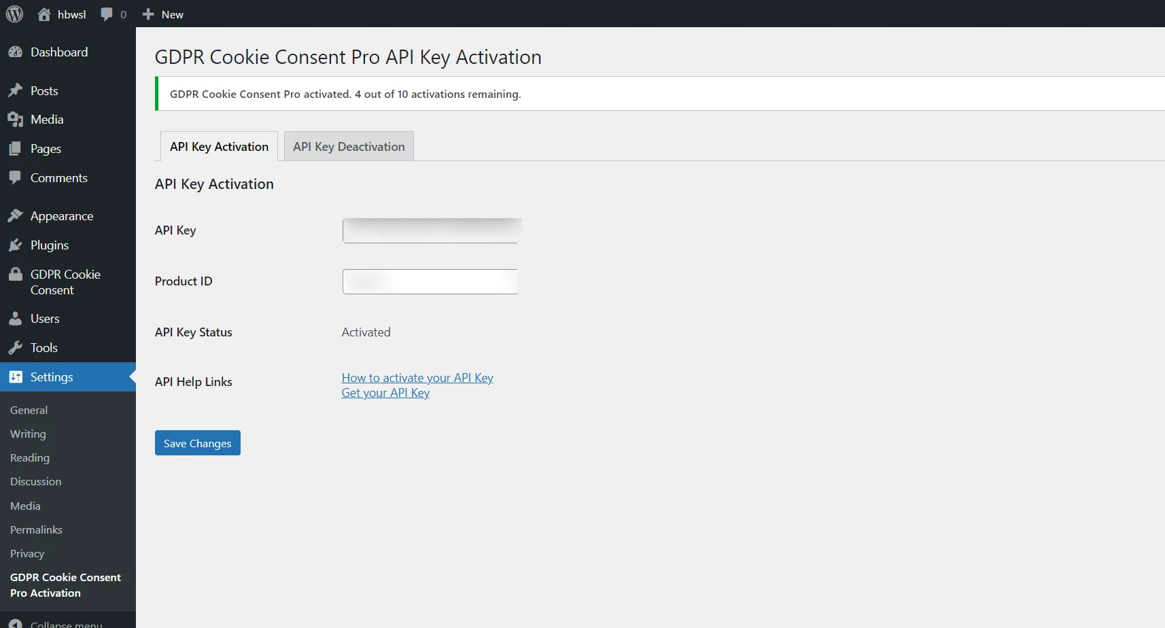Open the comments counter in top bar
The image size is (1165, 628).
coord(113,14)
